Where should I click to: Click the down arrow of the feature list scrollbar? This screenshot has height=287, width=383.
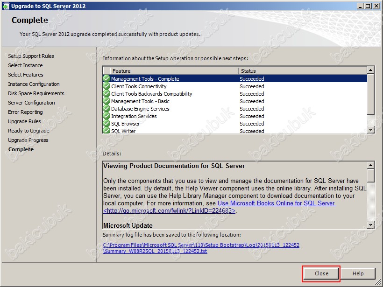coord(370,130)
